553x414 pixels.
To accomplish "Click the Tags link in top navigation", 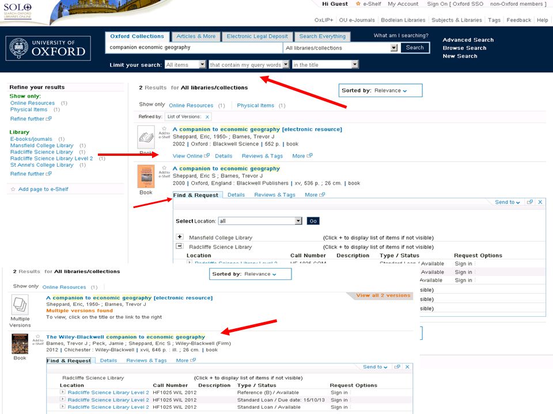I will [x=494, y=20].
